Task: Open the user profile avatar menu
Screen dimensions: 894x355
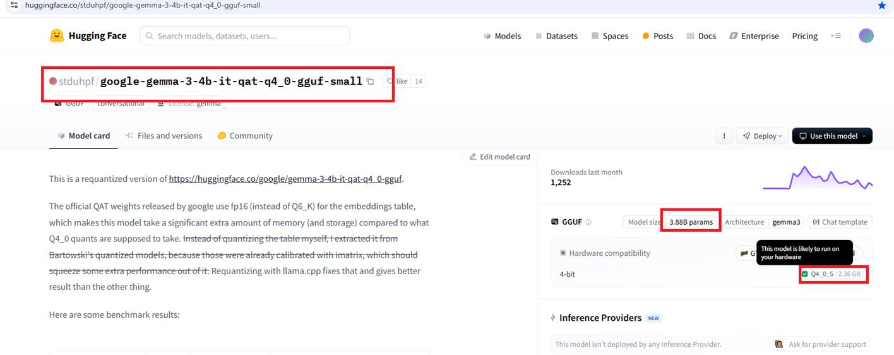Action: (866, 36)
